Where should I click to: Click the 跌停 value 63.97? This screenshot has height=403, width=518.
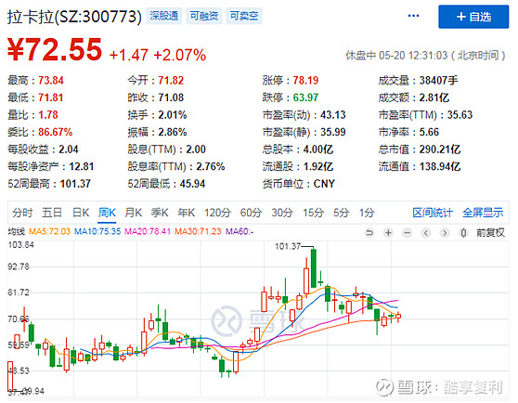pyautogui.click(x=305, y=97)
